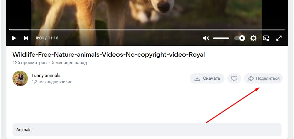Click the 5 месяцев назад date
Screen dimensions: 294x139
pos(69,62)
